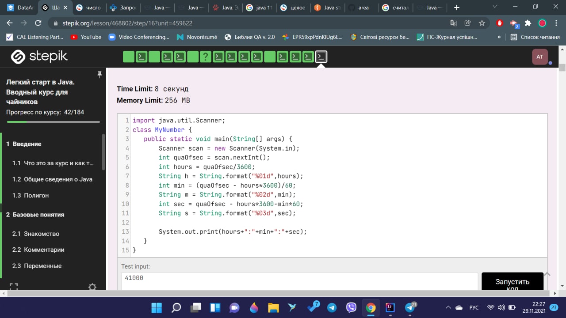This screenshot has height=318, width=566.
Task: Switch to the area browser tab
Action: (360, 8)
